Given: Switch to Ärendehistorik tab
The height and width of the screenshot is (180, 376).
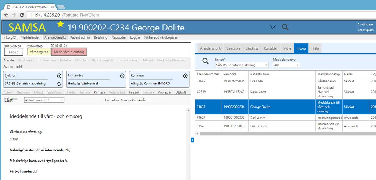Looking at the screenshot, I should coord(210,48).
